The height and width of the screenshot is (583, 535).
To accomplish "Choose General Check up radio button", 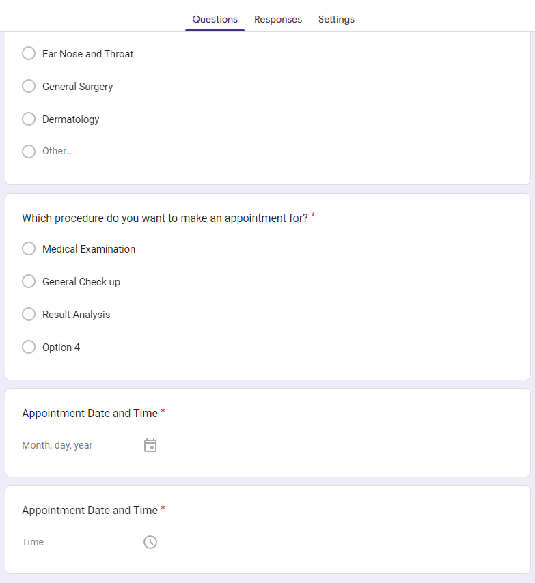I will pos(29,281).
